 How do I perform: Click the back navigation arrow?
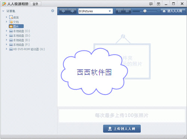pos(63,11)
